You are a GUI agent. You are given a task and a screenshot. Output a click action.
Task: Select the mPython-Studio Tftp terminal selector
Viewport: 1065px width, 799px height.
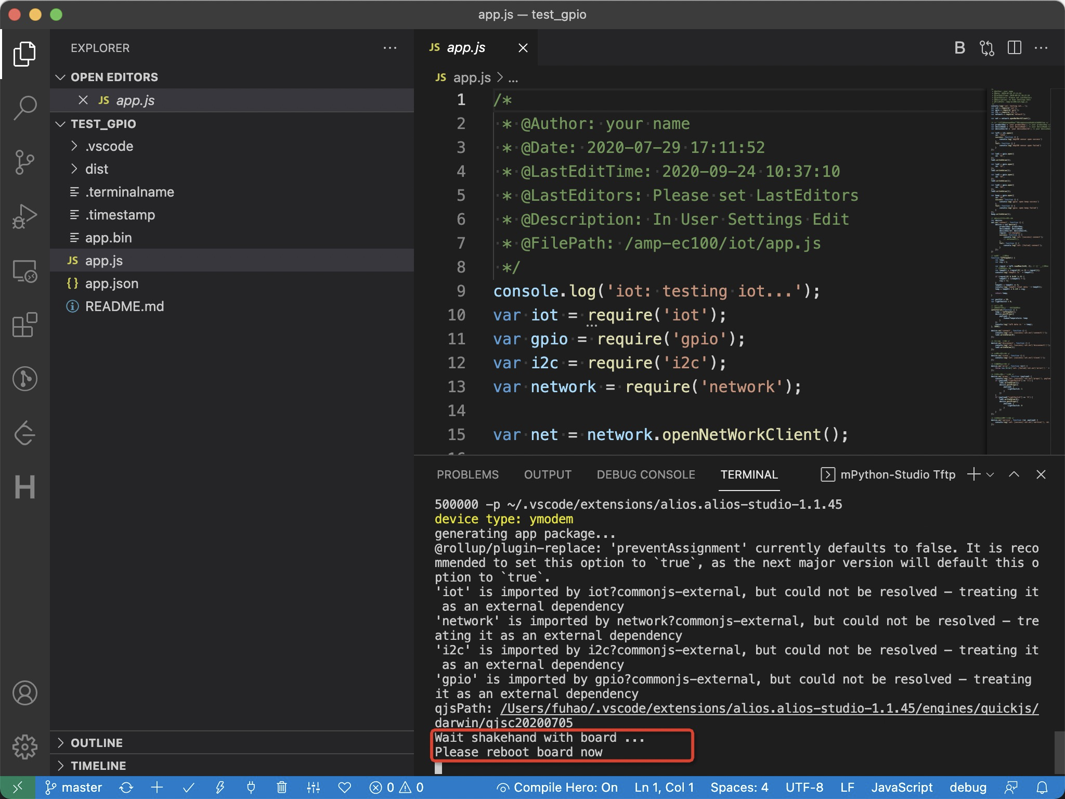[x=888, y=474]
